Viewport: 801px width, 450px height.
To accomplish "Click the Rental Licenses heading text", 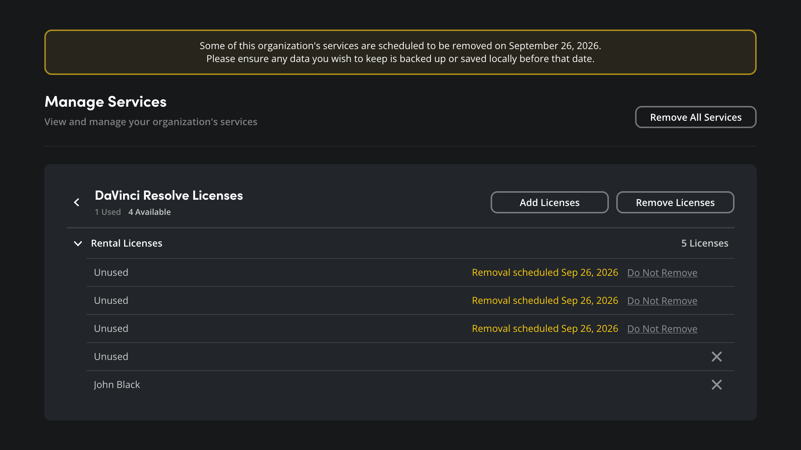I will tap(127, 243).
